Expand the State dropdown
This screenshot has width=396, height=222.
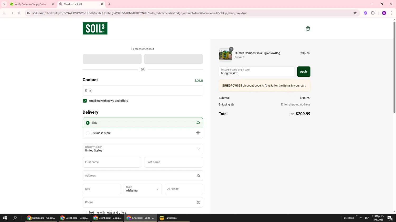click(x=143, y=189)
